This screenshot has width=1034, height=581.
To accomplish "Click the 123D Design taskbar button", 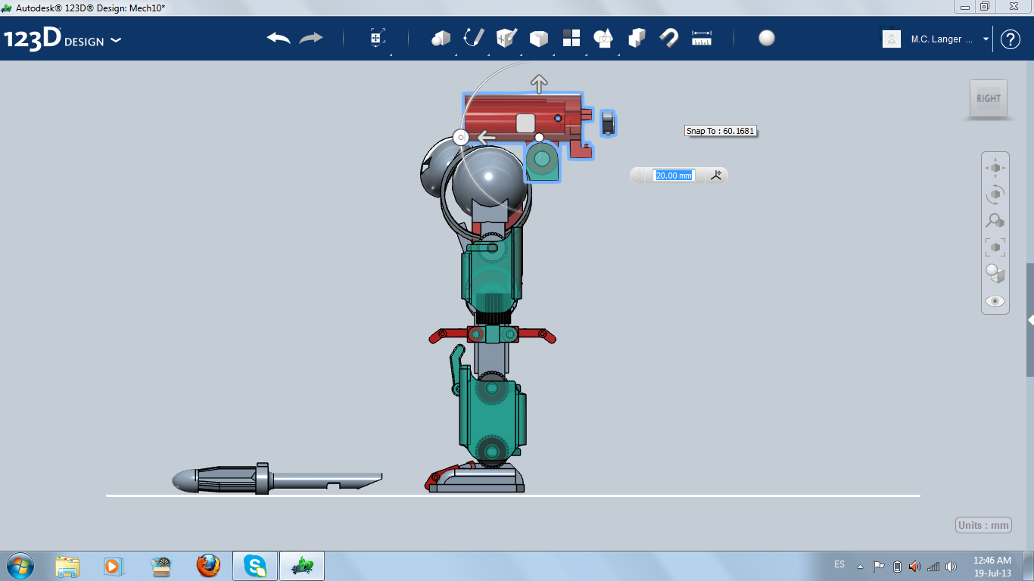I will (x=302, y=566).
